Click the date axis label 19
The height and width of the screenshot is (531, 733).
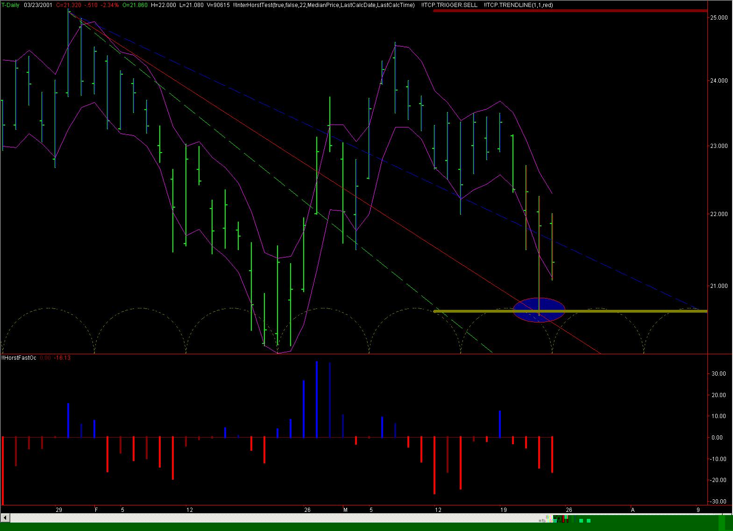click(503, 510)
